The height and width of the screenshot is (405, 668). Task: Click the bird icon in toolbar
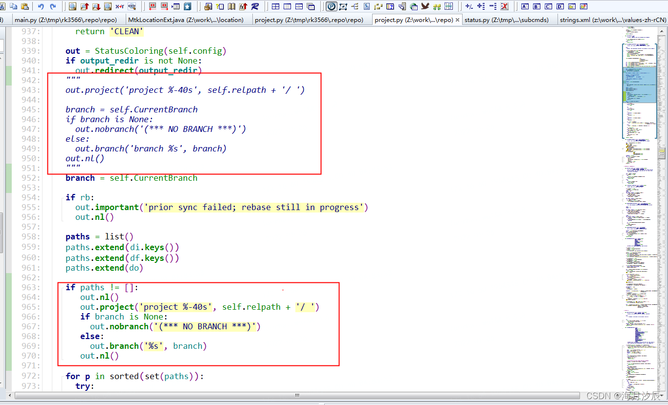point(425,6)
